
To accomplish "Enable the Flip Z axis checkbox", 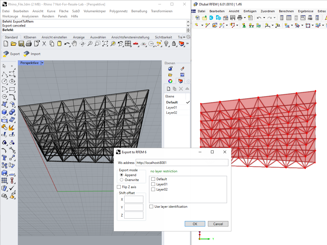I will [x=119, y=187].
